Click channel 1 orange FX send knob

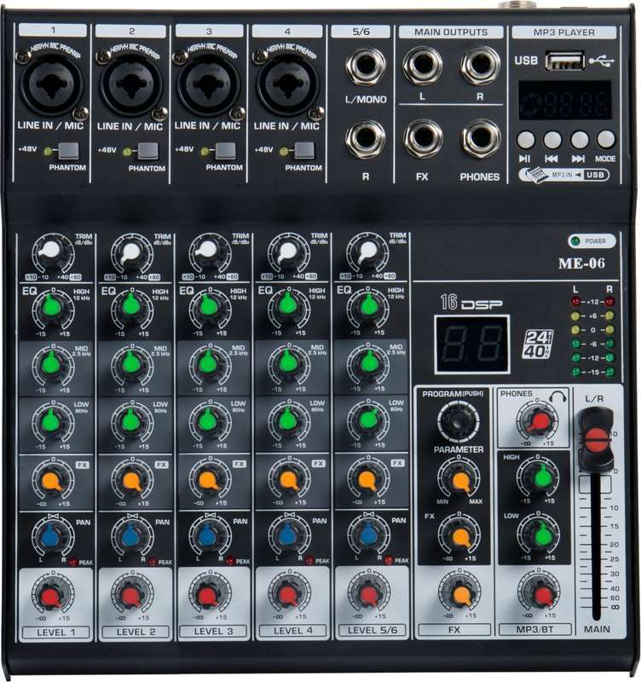[x=51, y=479]
